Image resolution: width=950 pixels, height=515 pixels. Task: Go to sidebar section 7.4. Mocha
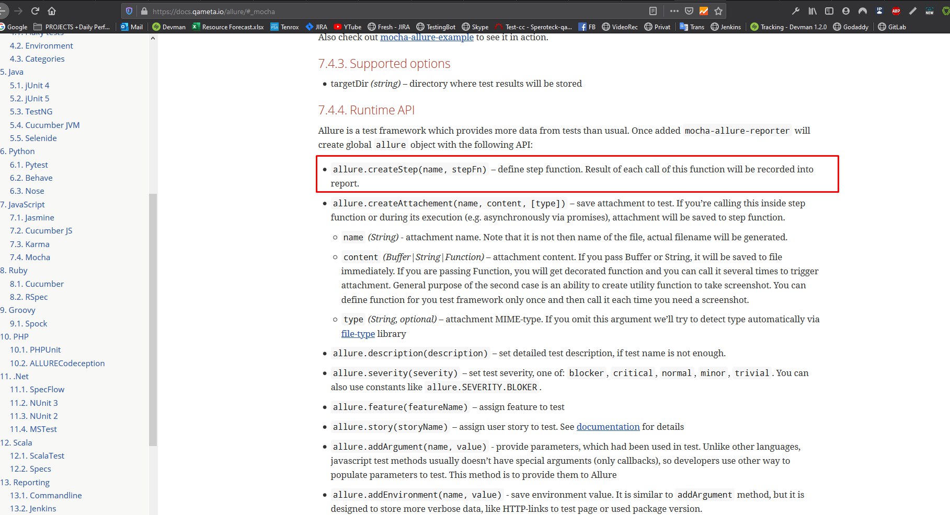point(30,257)
